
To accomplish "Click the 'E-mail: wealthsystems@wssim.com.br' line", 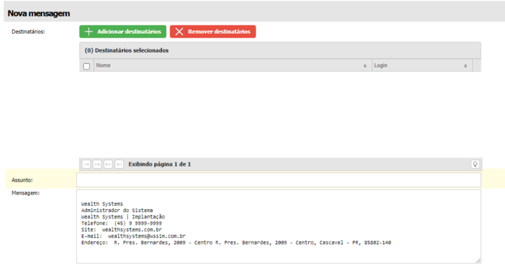I will [134, 236].
